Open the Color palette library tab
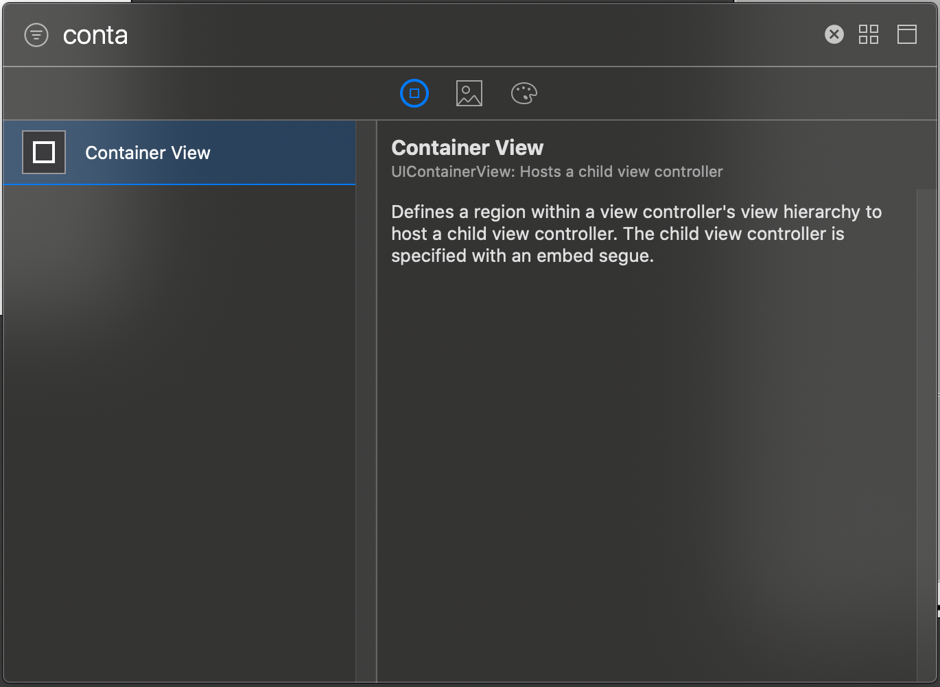940x687 pixels. pos(524,93)
